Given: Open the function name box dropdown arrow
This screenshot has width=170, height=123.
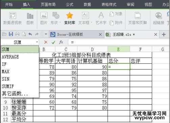Looking at the screenshot, I should 37,42.
